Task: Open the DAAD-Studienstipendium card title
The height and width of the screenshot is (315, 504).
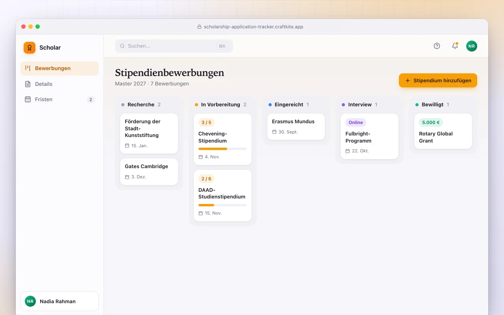Action: (222, 193)
